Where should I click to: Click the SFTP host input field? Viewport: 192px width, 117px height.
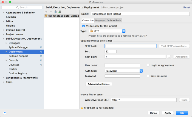pos(131,46)
